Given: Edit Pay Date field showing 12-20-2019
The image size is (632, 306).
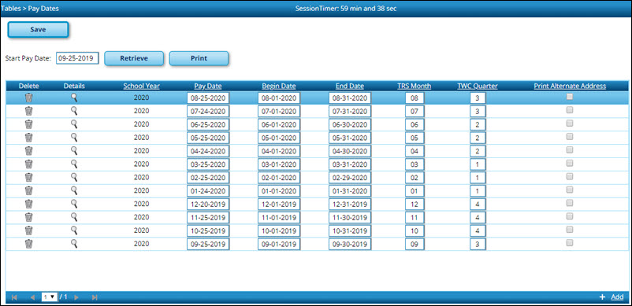Looking at the screenshot, I should pos(208,204).
